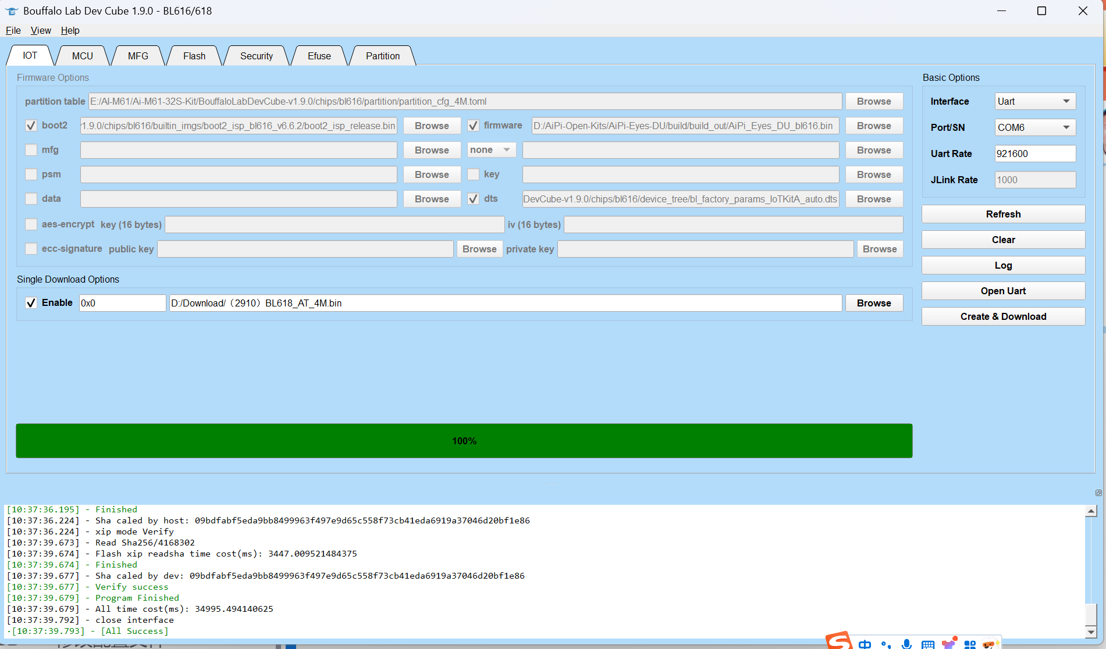Click the Open Uart button

[x=1003, y=291]
